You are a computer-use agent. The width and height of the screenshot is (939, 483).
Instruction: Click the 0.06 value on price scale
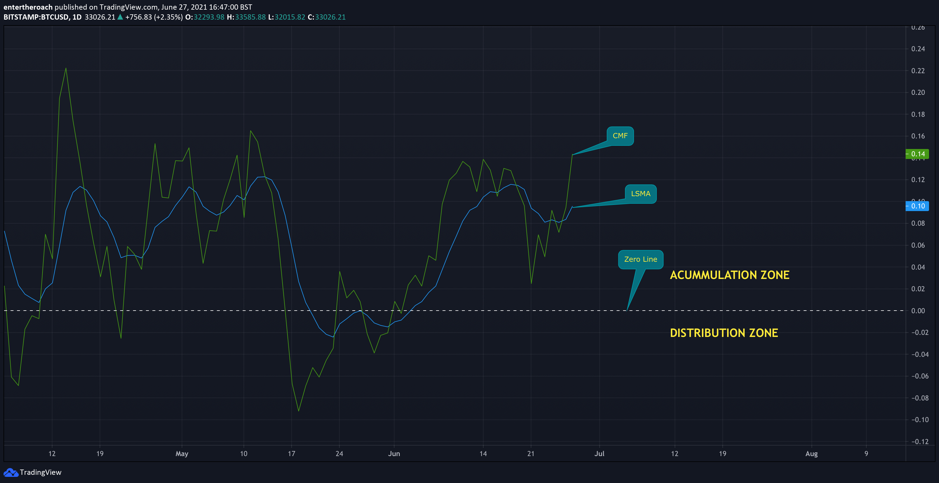click(918, 245)
